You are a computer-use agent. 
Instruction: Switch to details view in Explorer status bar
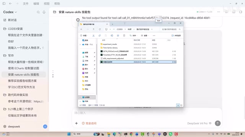(178, 105)
